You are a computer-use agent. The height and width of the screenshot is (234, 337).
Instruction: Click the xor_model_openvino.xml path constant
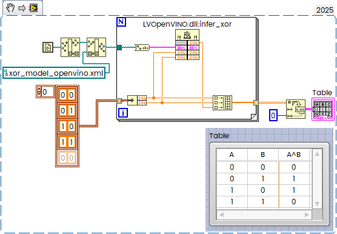click(54, 73)
